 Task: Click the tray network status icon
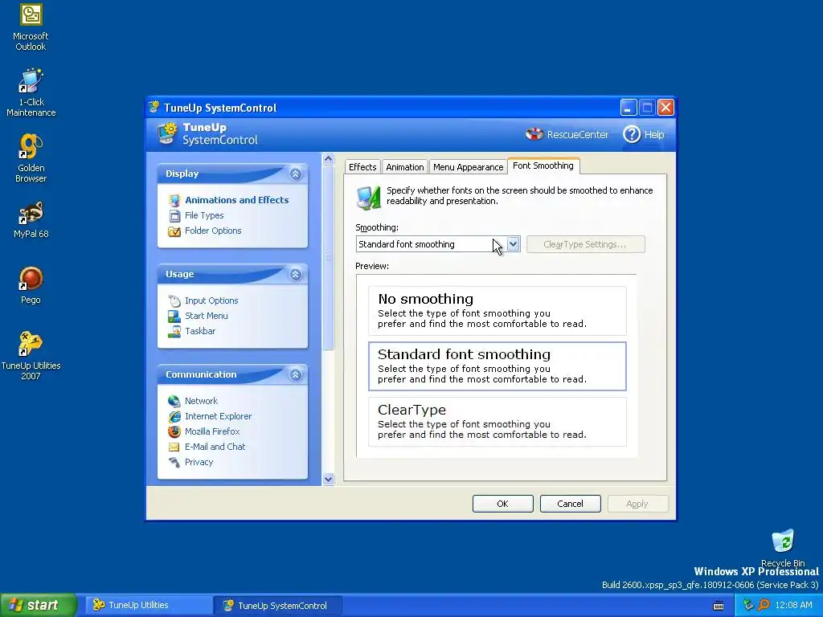tap(748, 605)
